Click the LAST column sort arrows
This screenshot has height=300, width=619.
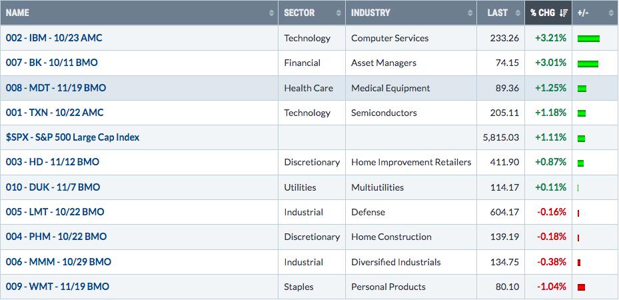(518, 13)
